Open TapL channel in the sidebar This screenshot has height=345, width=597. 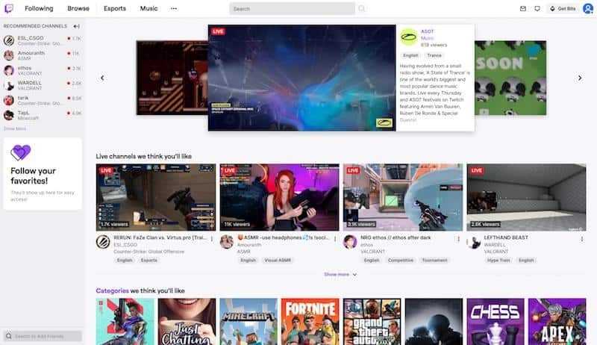tap(43, 115)
